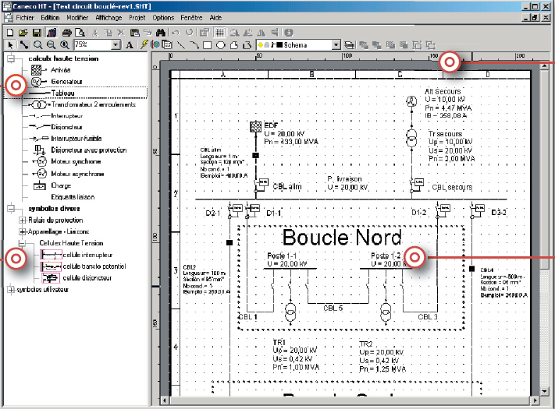The image size is (555, 409).
Task: Click the lightning bolt calculation icon
Action: pyautogui.click(x=144, y=45)
